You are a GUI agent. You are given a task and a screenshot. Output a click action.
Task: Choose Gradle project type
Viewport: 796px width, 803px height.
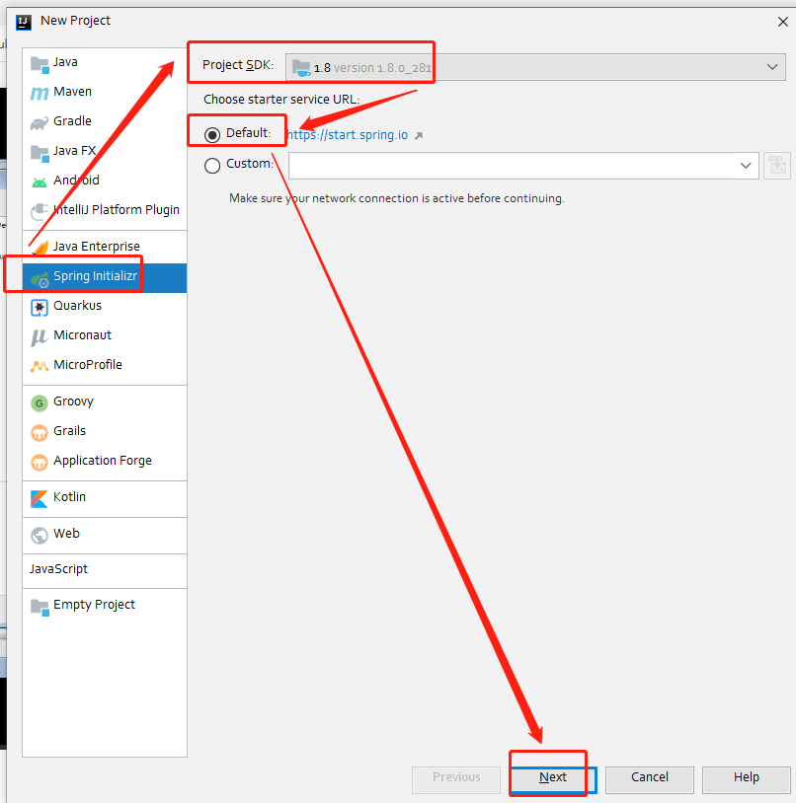[x=105, y=122]
